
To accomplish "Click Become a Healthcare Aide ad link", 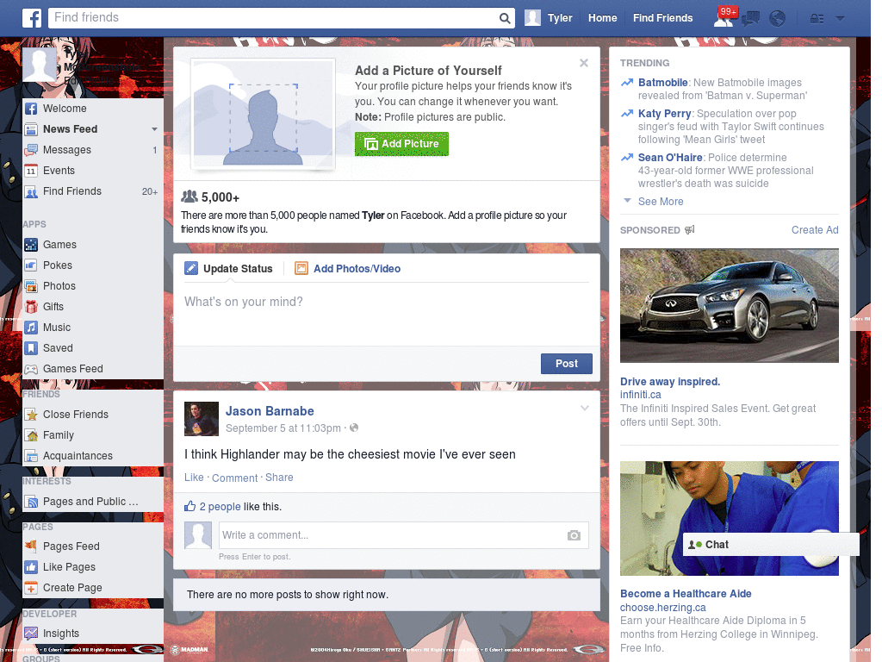I will click(686, 594).
